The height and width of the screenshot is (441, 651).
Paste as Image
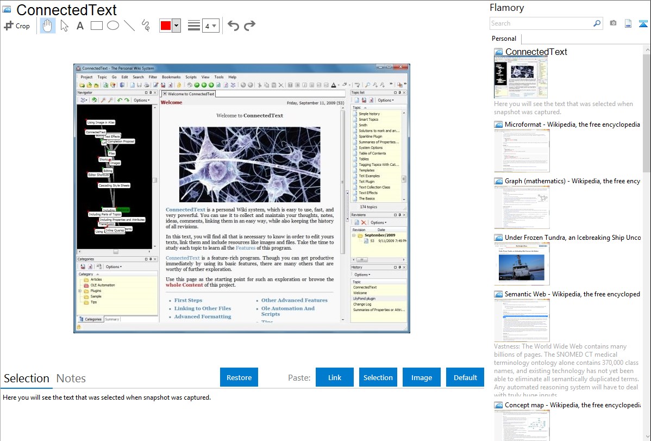(421, 377)
